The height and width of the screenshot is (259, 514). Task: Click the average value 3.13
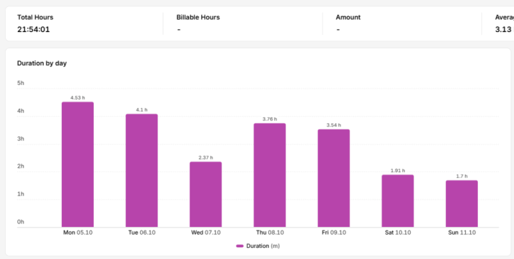503,30
